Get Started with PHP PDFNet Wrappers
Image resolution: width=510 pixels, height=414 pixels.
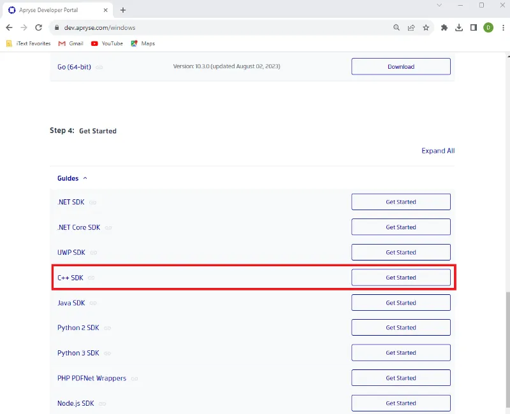[401, 378]
